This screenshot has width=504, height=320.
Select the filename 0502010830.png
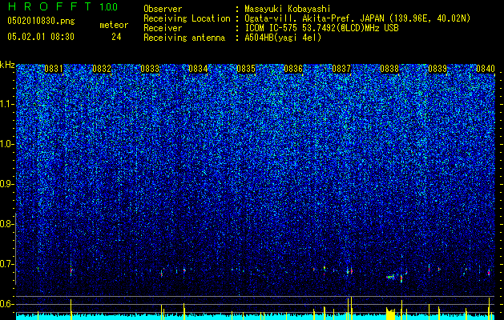click(41, 21)
